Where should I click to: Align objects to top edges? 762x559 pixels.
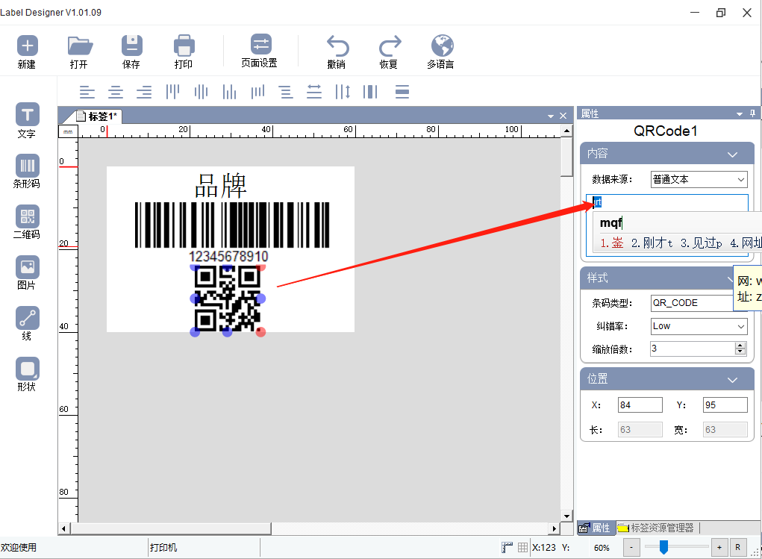tap(172, 92)
